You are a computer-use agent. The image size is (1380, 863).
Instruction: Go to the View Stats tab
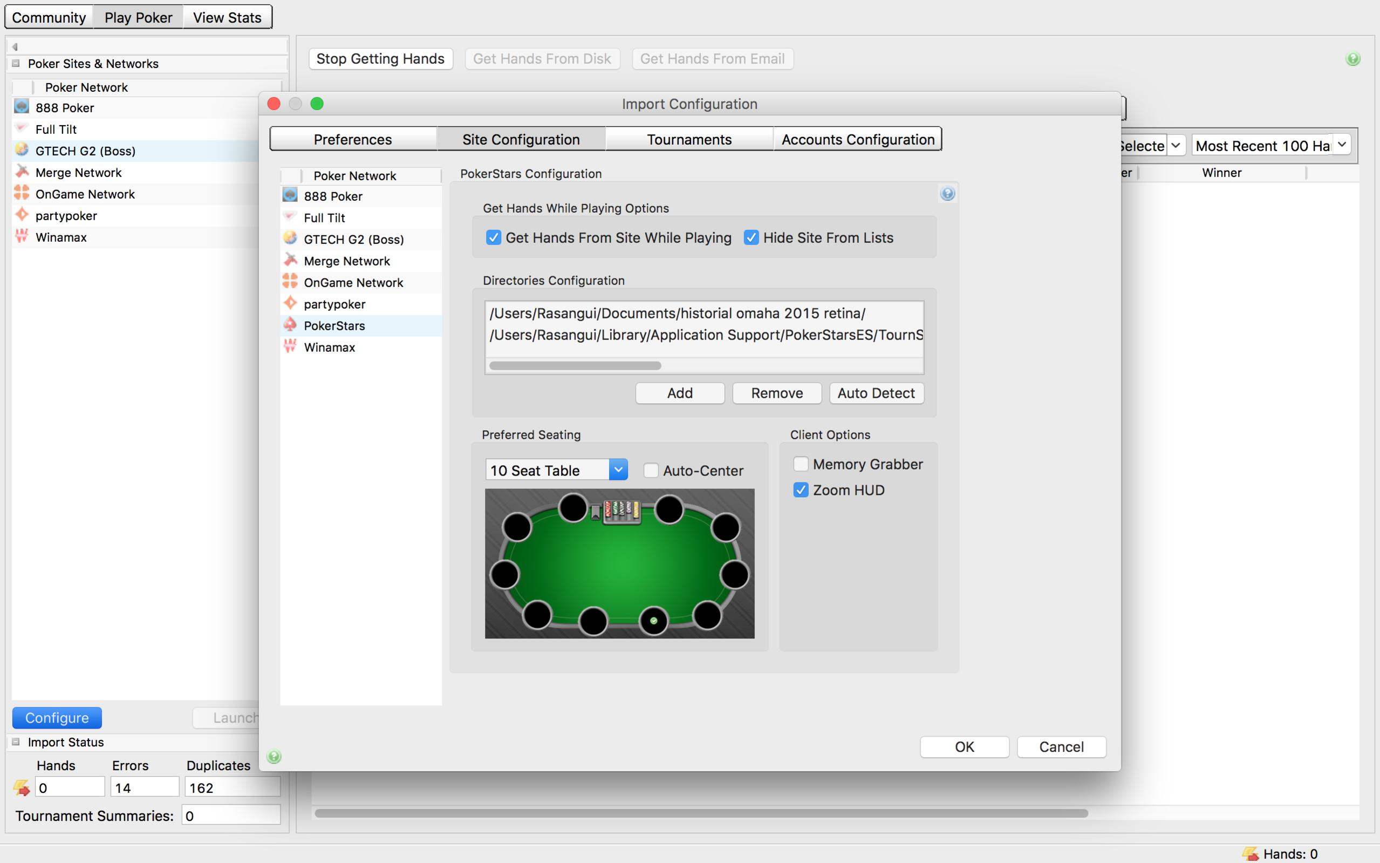[227, 18]
